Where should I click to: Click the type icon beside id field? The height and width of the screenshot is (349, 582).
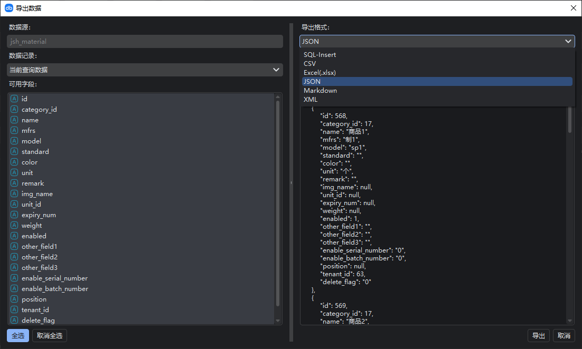coord(14,99)
